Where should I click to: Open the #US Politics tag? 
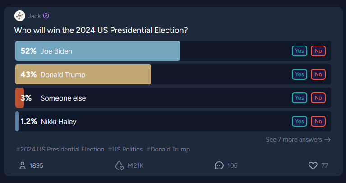tap(125, 149)
